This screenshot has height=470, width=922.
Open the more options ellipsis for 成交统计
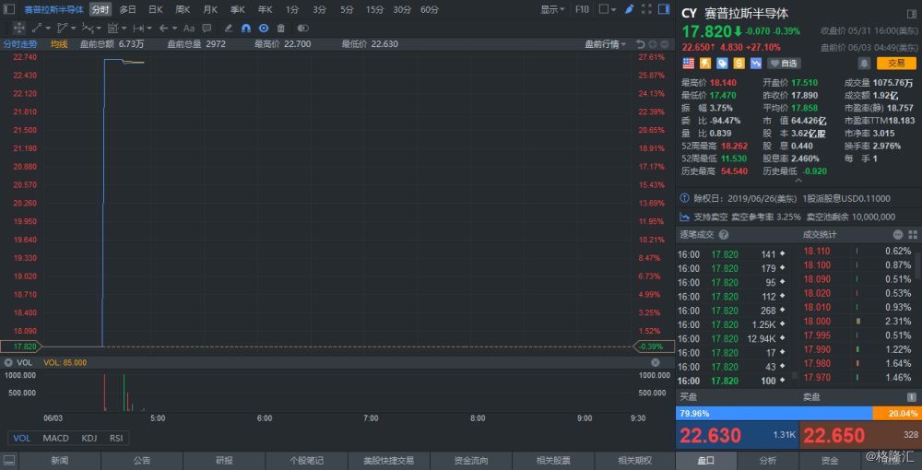[898, 234]
